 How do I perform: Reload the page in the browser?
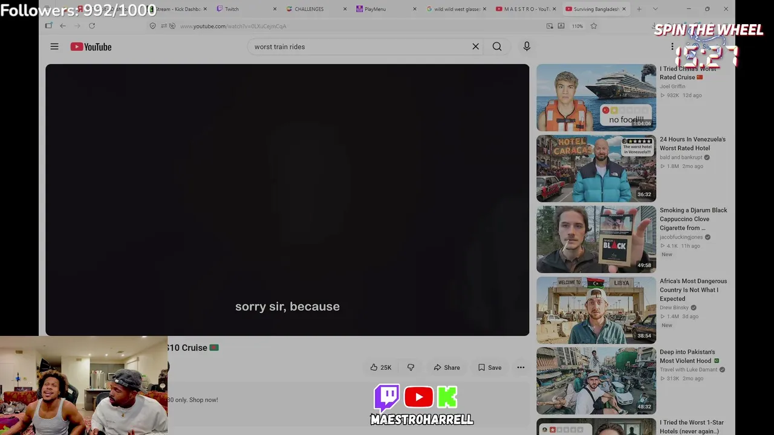[92, 26]
